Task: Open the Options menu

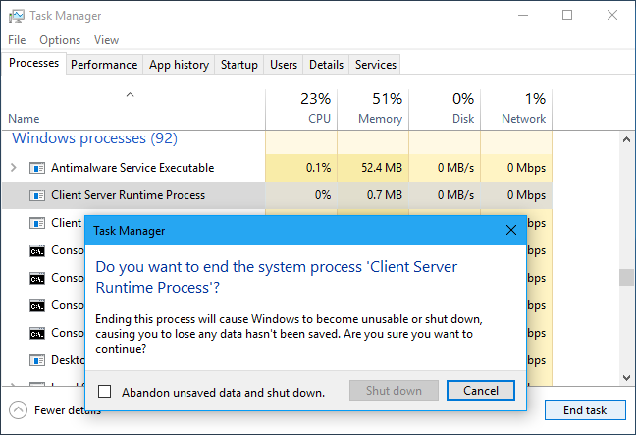Action: 60,40
